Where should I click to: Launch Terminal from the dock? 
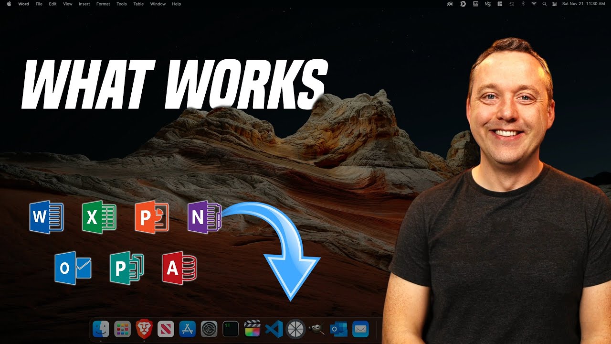point(231,329)
